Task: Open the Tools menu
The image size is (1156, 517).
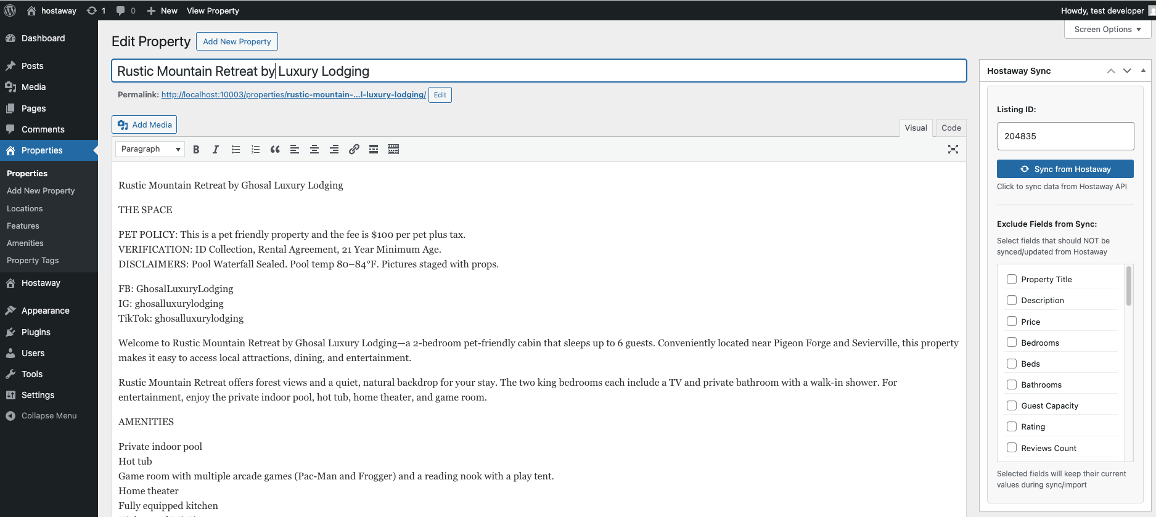Action: click(49, 374)
